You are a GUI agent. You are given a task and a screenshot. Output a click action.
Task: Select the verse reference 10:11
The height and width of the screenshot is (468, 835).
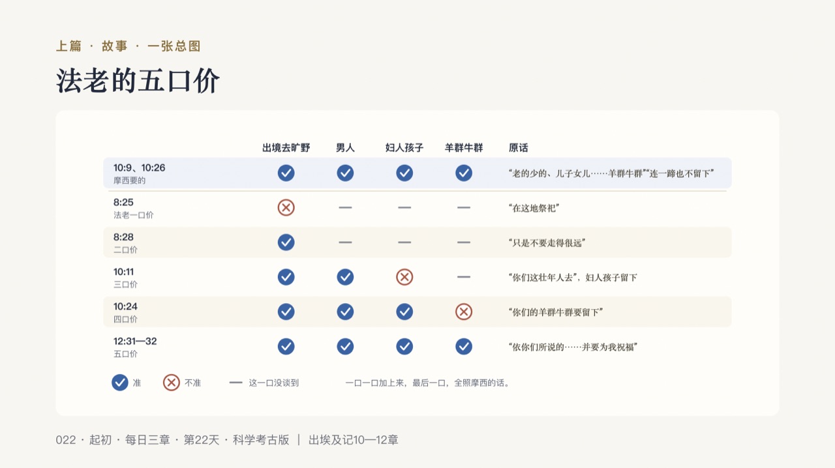(x=125, y=272)
